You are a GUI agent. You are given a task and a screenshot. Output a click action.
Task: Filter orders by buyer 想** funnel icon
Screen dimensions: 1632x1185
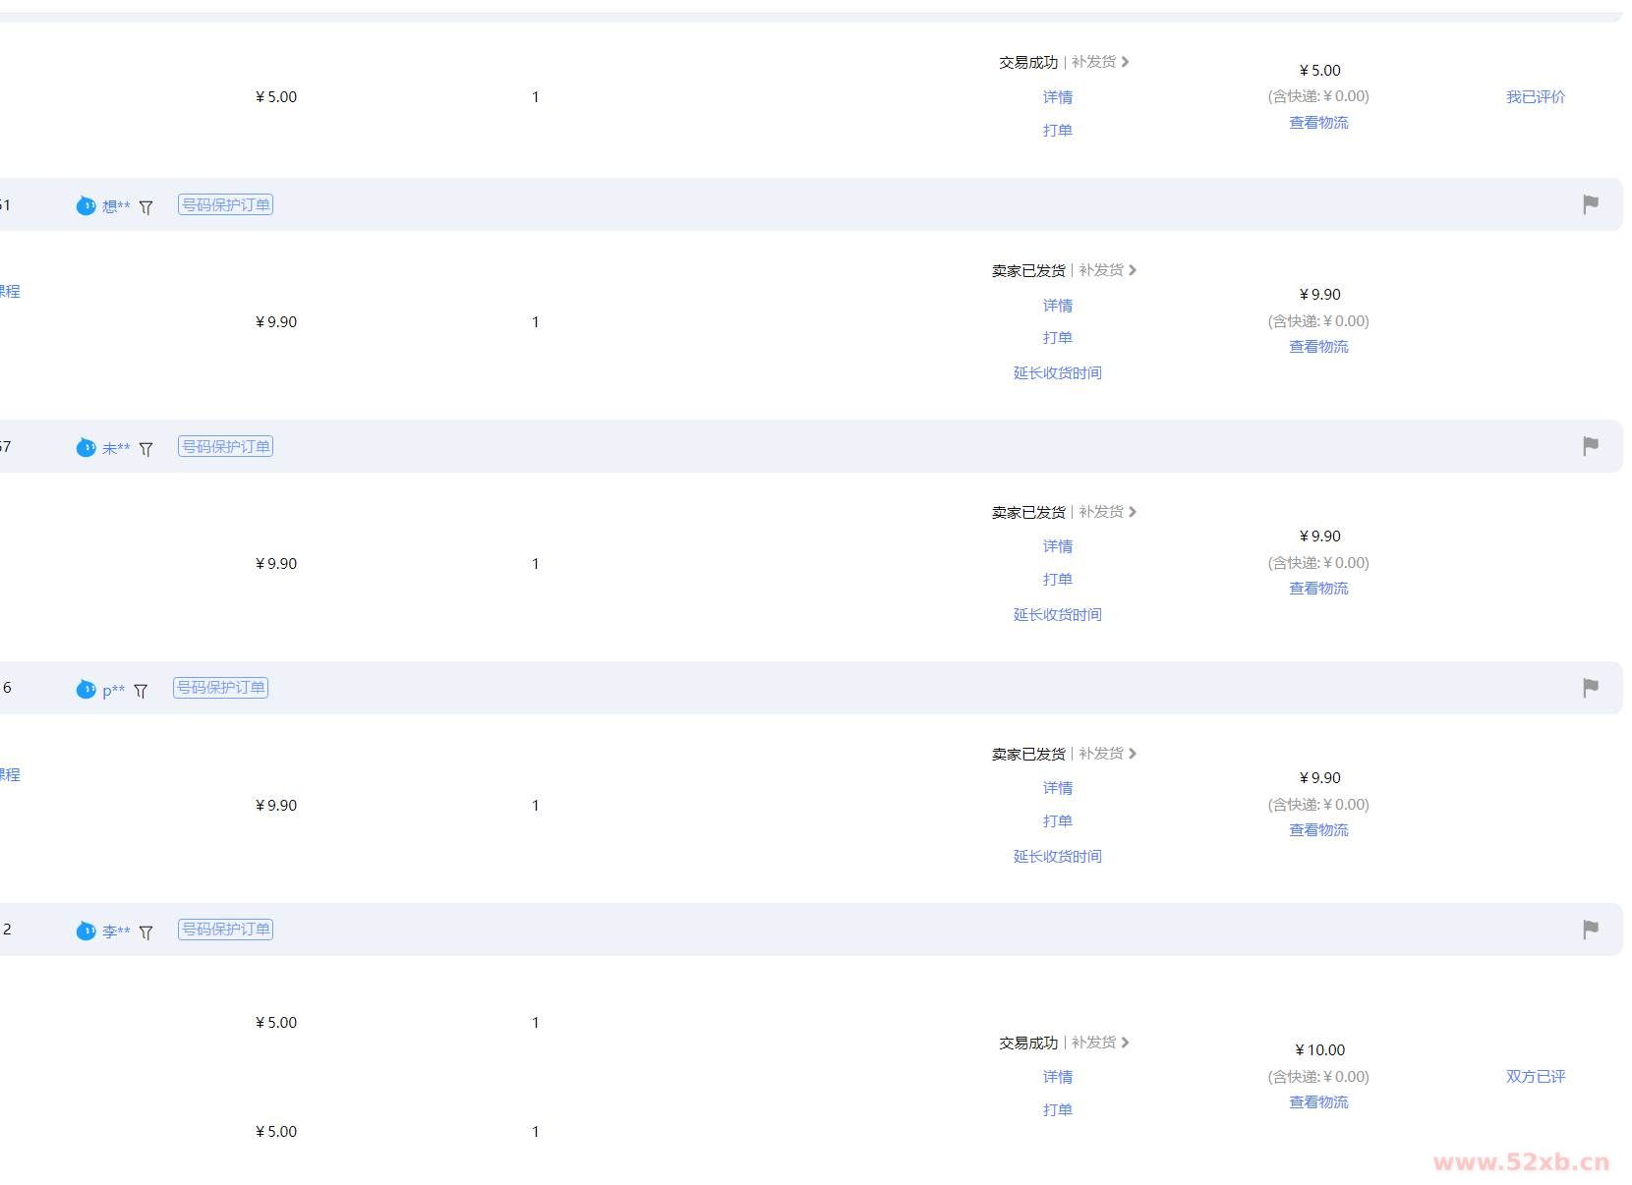(x=146, y=207)
